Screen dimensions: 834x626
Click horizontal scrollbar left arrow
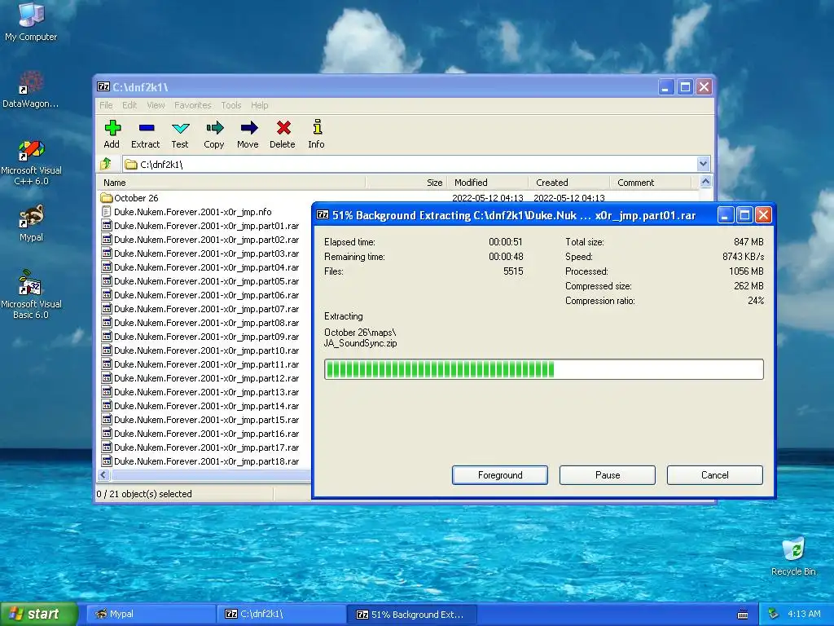(x=103, y=475)
